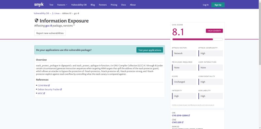Click external link icon beside CWE-209

pos(182,122)
